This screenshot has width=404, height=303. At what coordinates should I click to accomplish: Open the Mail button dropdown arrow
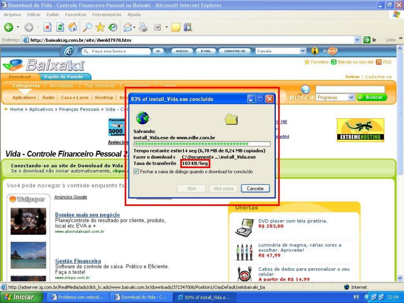pos(134,27)
